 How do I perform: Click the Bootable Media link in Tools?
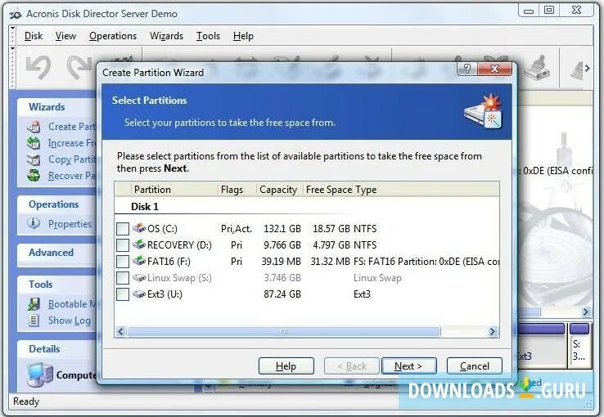pyautogui.click(x=72, y=304)
